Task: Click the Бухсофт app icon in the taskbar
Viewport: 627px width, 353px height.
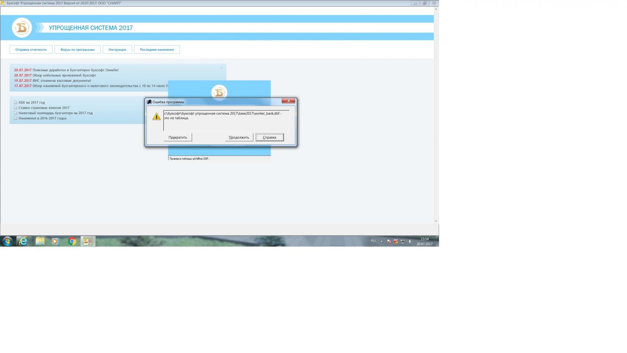Action: (88, 241)
